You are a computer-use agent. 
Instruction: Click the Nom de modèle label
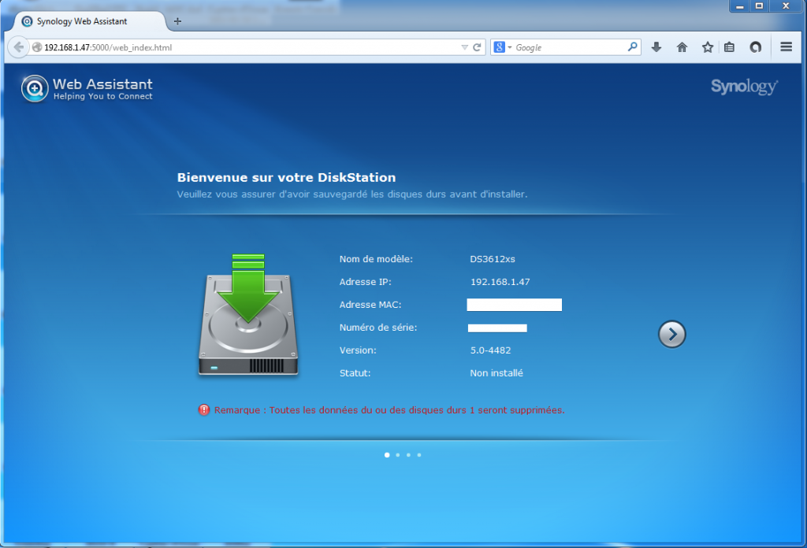tap(376, 259)
